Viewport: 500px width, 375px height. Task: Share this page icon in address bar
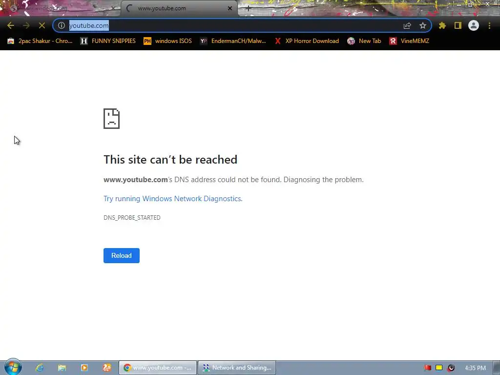pos(407,25)
